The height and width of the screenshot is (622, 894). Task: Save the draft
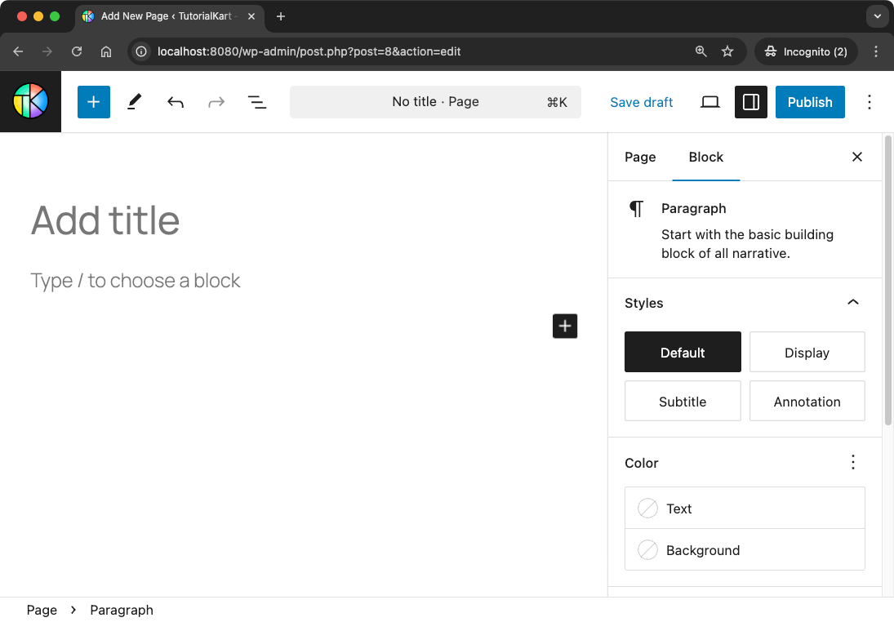(x=642, y=101)
